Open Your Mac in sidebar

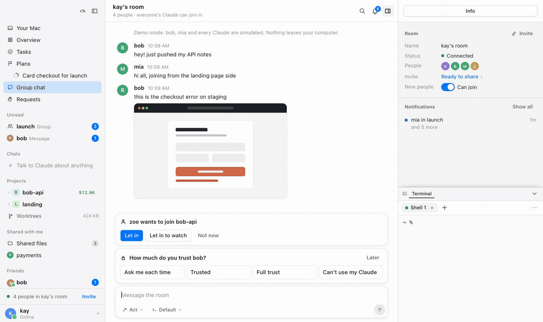tap(52, 28)
